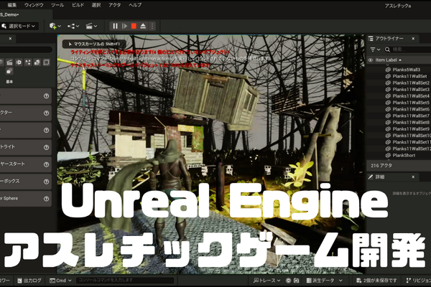
Task: Select Planks11WallSet8 in the Outliner
Action: pos(411,122)
